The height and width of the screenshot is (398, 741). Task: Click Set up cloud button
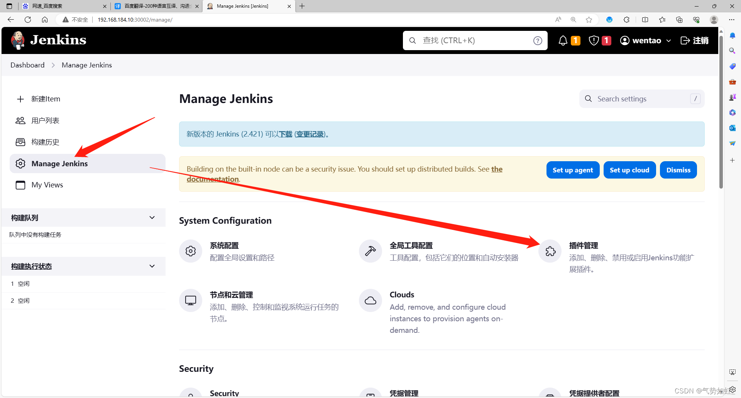tap(629, 170)
